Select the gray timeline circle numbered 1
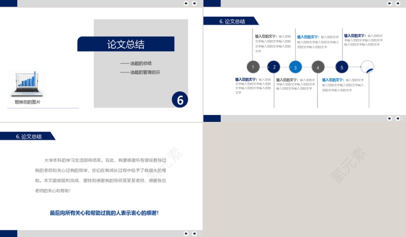406x237 pixels. [x=253, y=67]
